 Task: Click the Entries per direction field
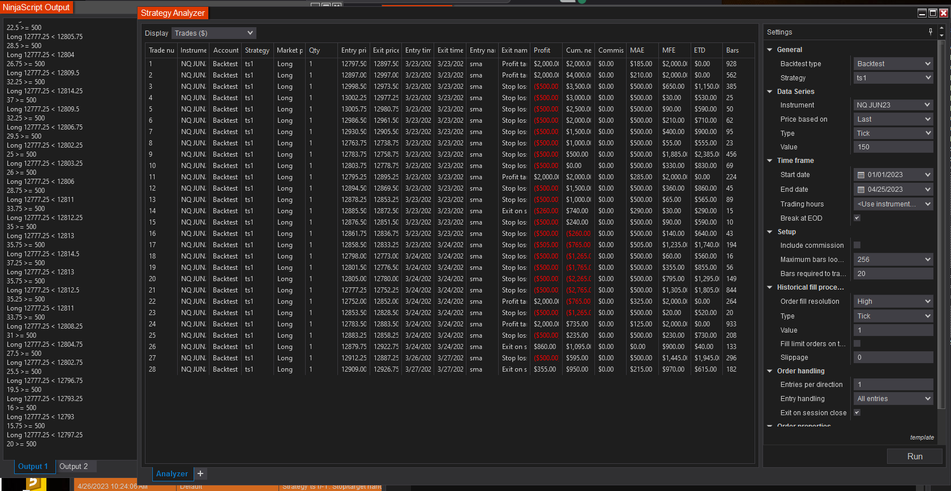[893, 385]
